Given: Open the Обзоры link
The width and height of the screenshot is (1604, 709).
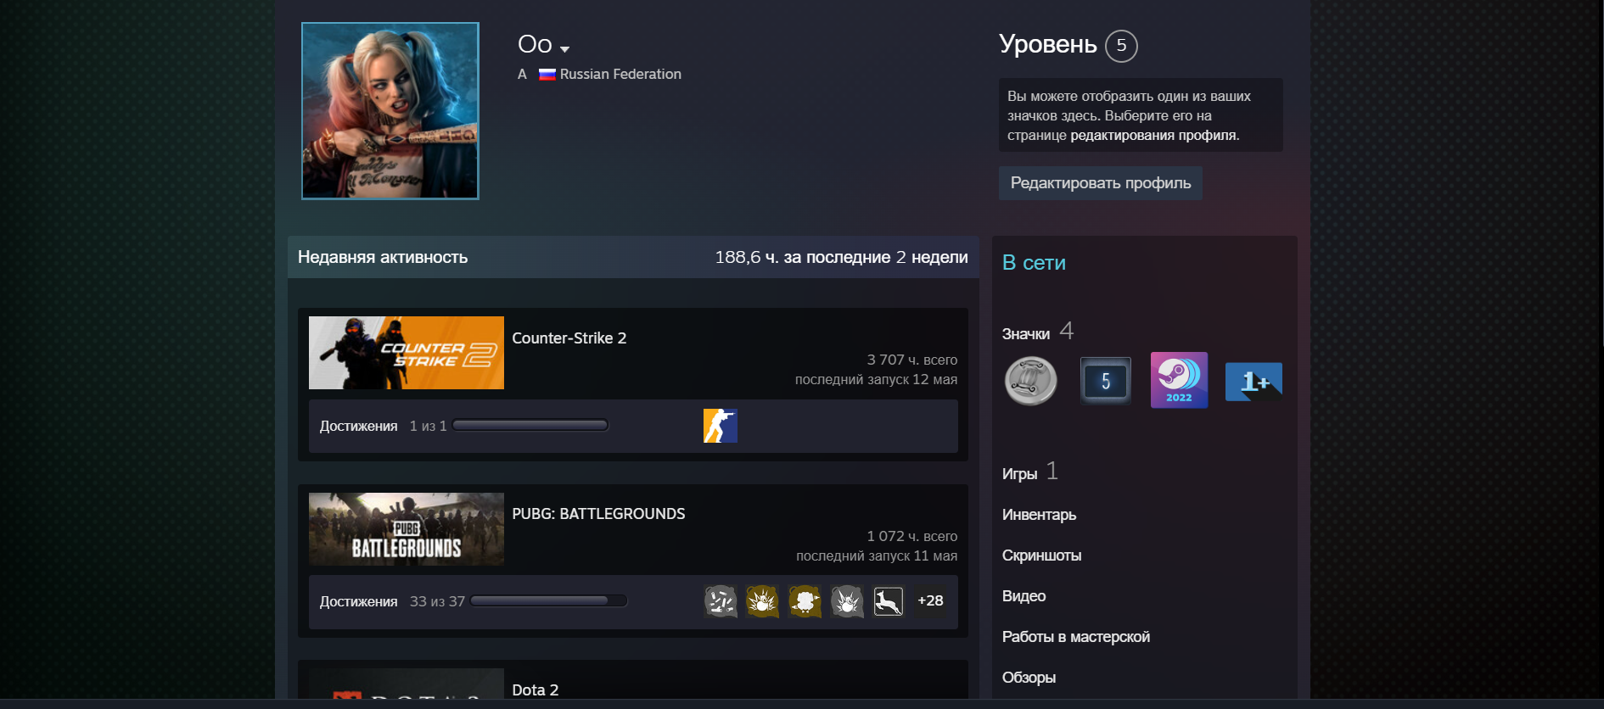Looking at the screenshot, I should [1029, 678].
